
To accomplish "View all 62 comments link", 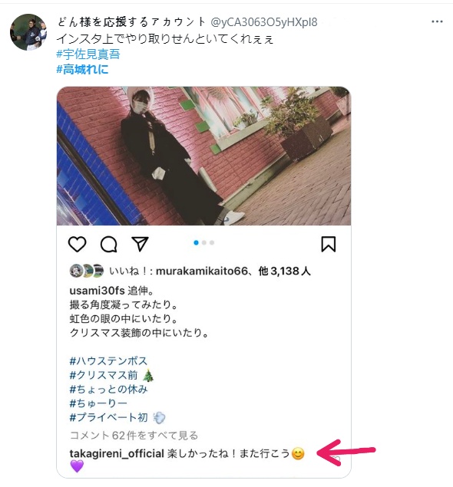I will [x=134, y=436].
